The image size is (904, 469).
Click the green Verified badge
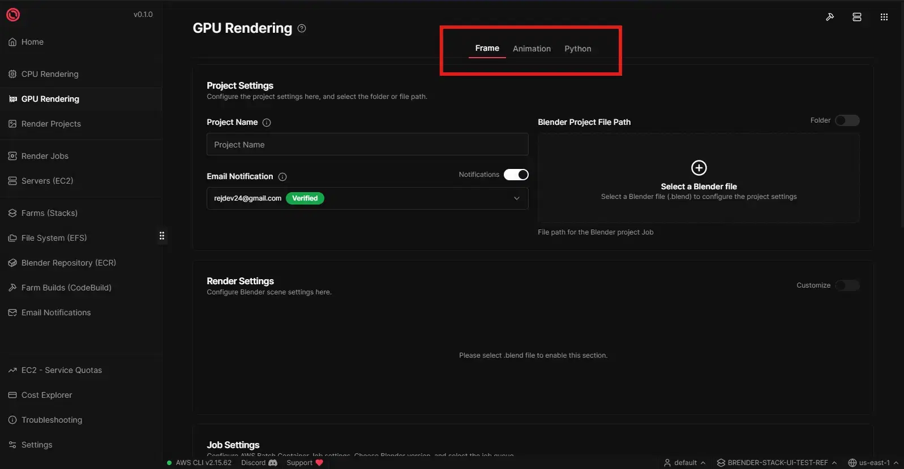click(305, 198)
